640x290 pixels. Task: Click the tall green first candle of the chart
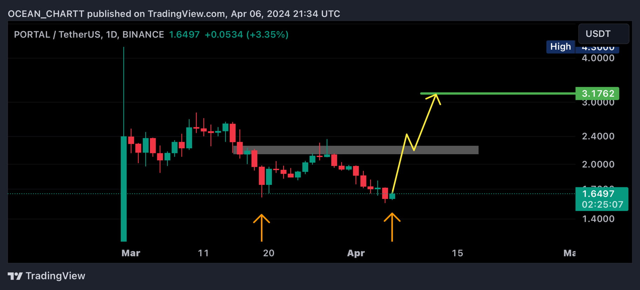[x=124, y=189]
